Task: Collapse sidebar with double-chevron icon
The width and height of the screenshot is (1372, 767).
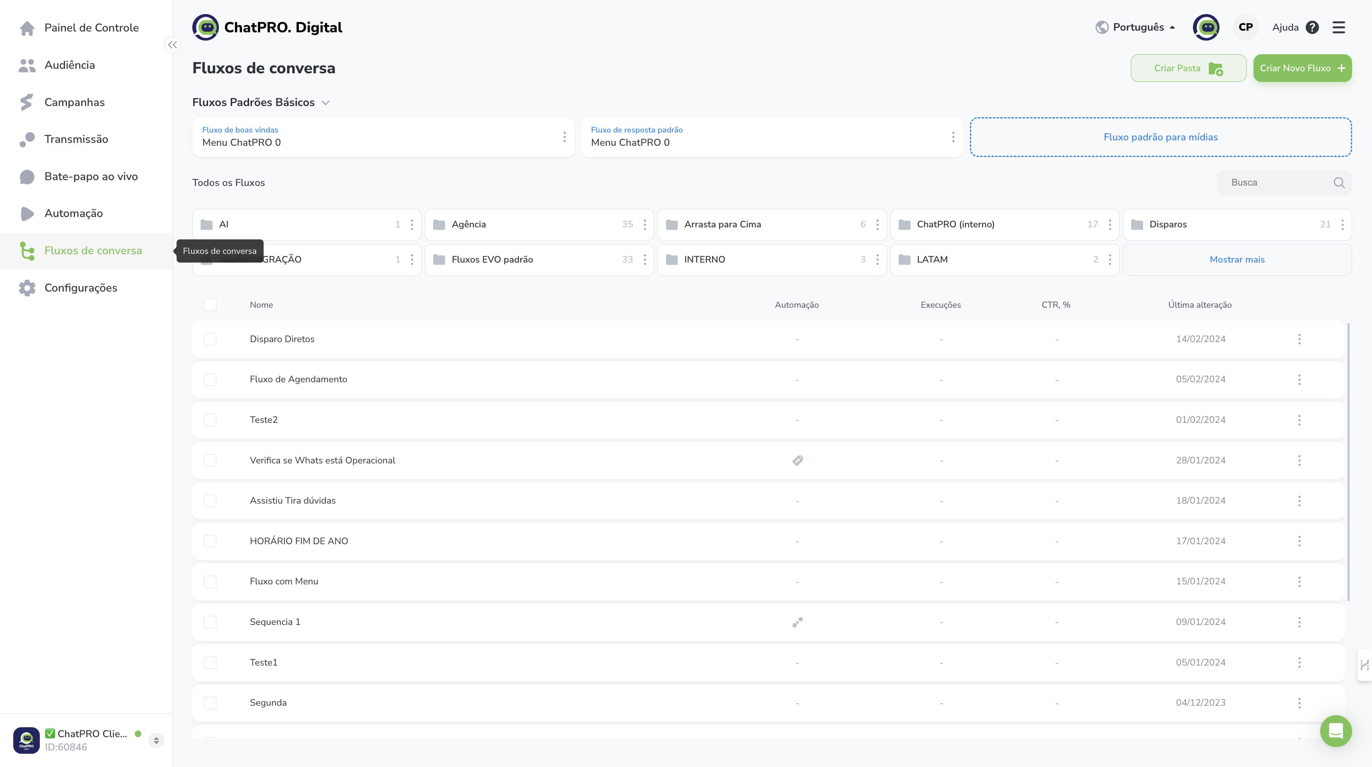Action: coord(172,45)
